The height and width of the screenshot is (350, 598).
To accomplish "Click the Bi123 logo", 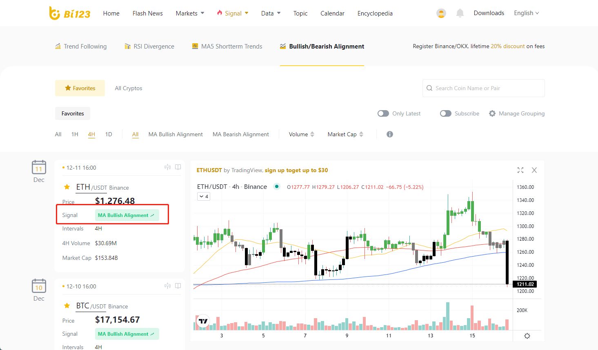I will [x=70, y=13].
